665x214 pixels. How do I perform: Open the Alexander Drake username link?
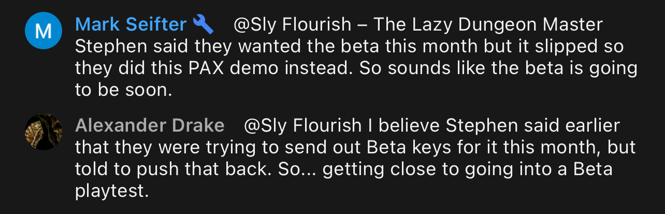pyautogui.click(x=150, y=125)
